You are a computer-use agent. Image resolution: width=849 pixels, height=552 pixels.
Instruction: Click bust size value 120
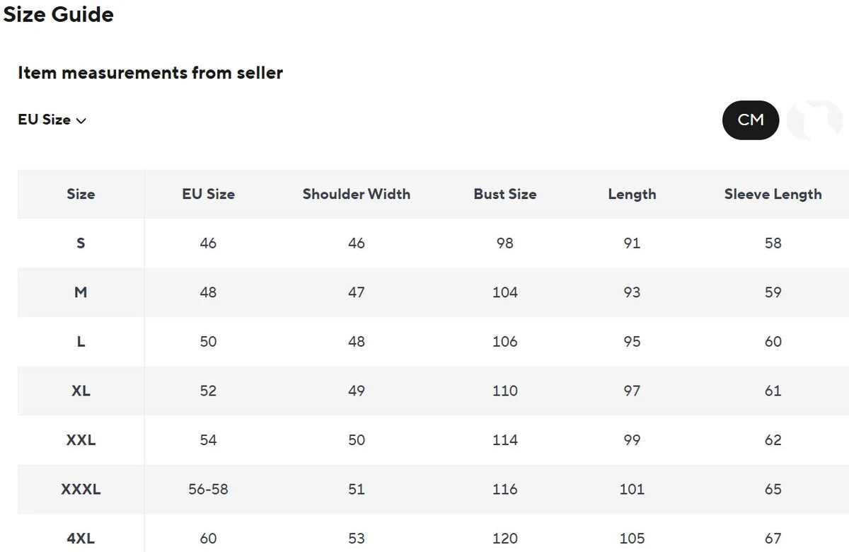click(505, 539)
